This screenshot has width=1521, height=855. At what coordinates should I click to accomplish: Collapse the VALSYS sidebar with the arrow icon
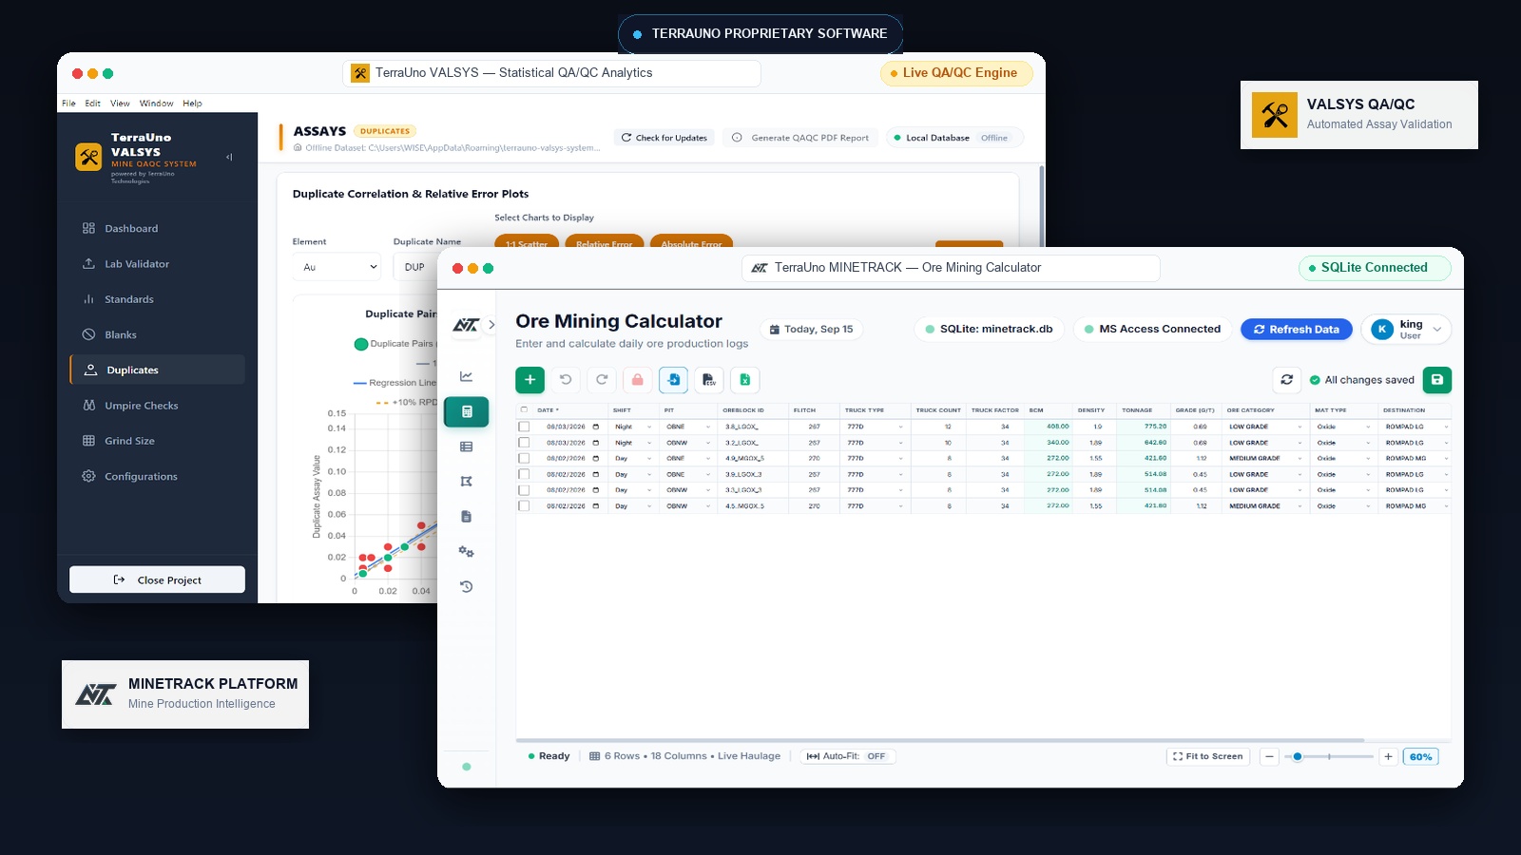(x=229, y=157)
